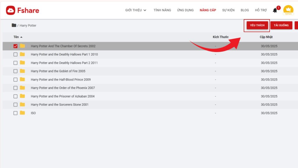Check the Order of the Phoenix 2007 box
Image resolution: width=298 pixels, height=168 pixels.
click(x=15, y=88)
